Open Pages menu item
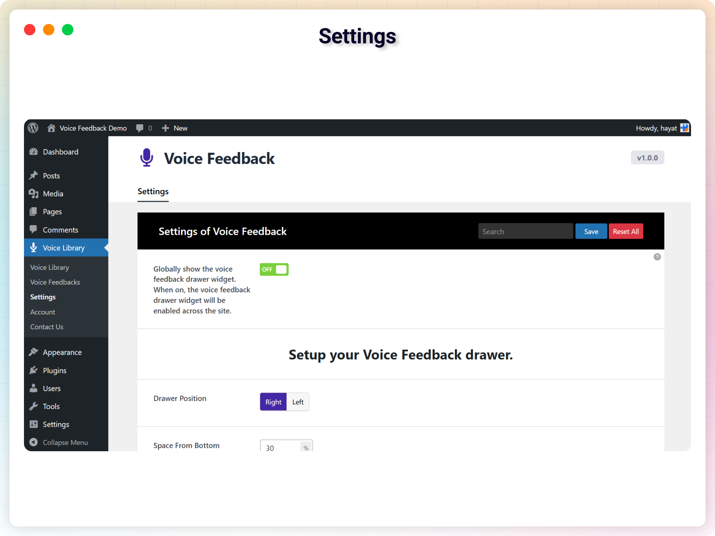This screenshot has height=536, width=715. [x=52, y=212]
